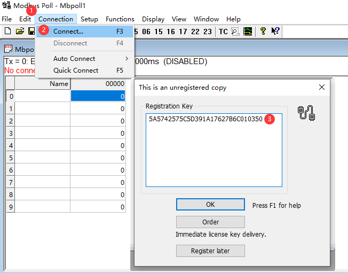Expand the Auto Connect submenu
Viewport: 348px width, 273px height.
click(x=84, y=59)
